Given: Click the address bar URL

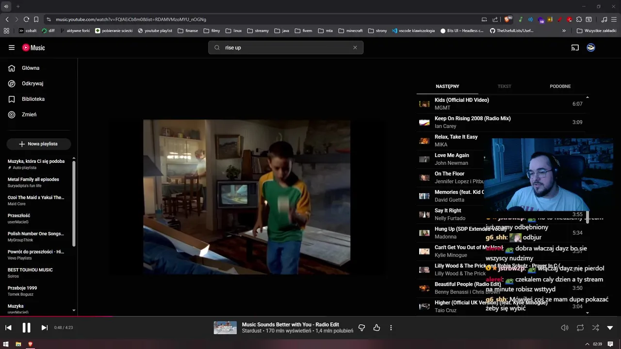Looking at the screenshot, I should point(131,19).
